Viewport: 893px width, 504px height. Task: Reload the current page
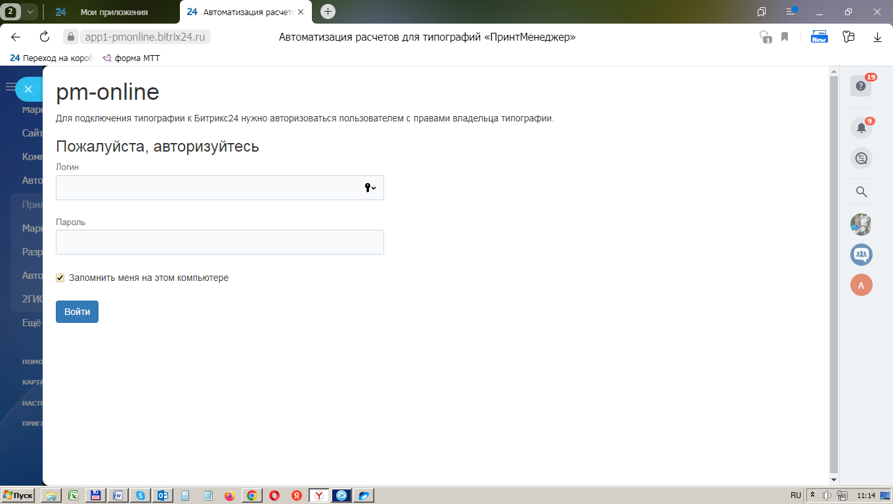coord(45,37)
